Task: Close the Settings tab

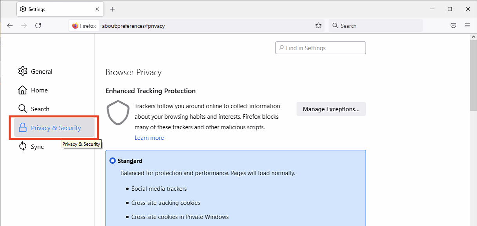Action: pyautogui.click(x=97, y=9)
